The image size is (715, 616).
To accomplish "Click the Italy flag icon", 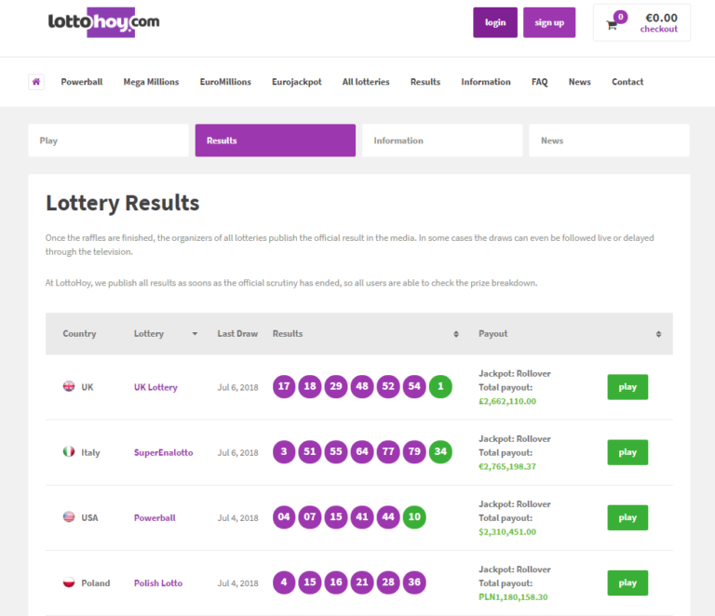I will coord(69,452).
